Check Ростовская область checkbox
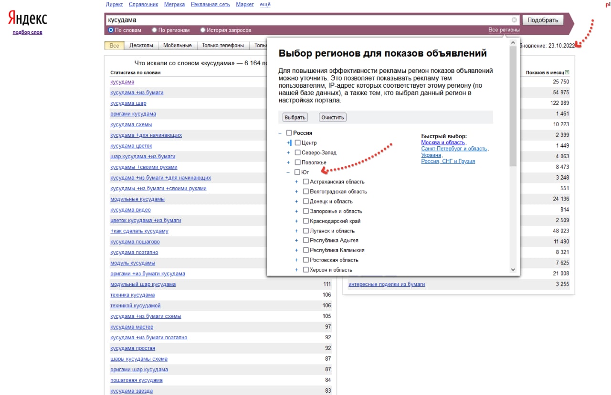The height and width of the screenshot is (395, 611). [306, 260]
